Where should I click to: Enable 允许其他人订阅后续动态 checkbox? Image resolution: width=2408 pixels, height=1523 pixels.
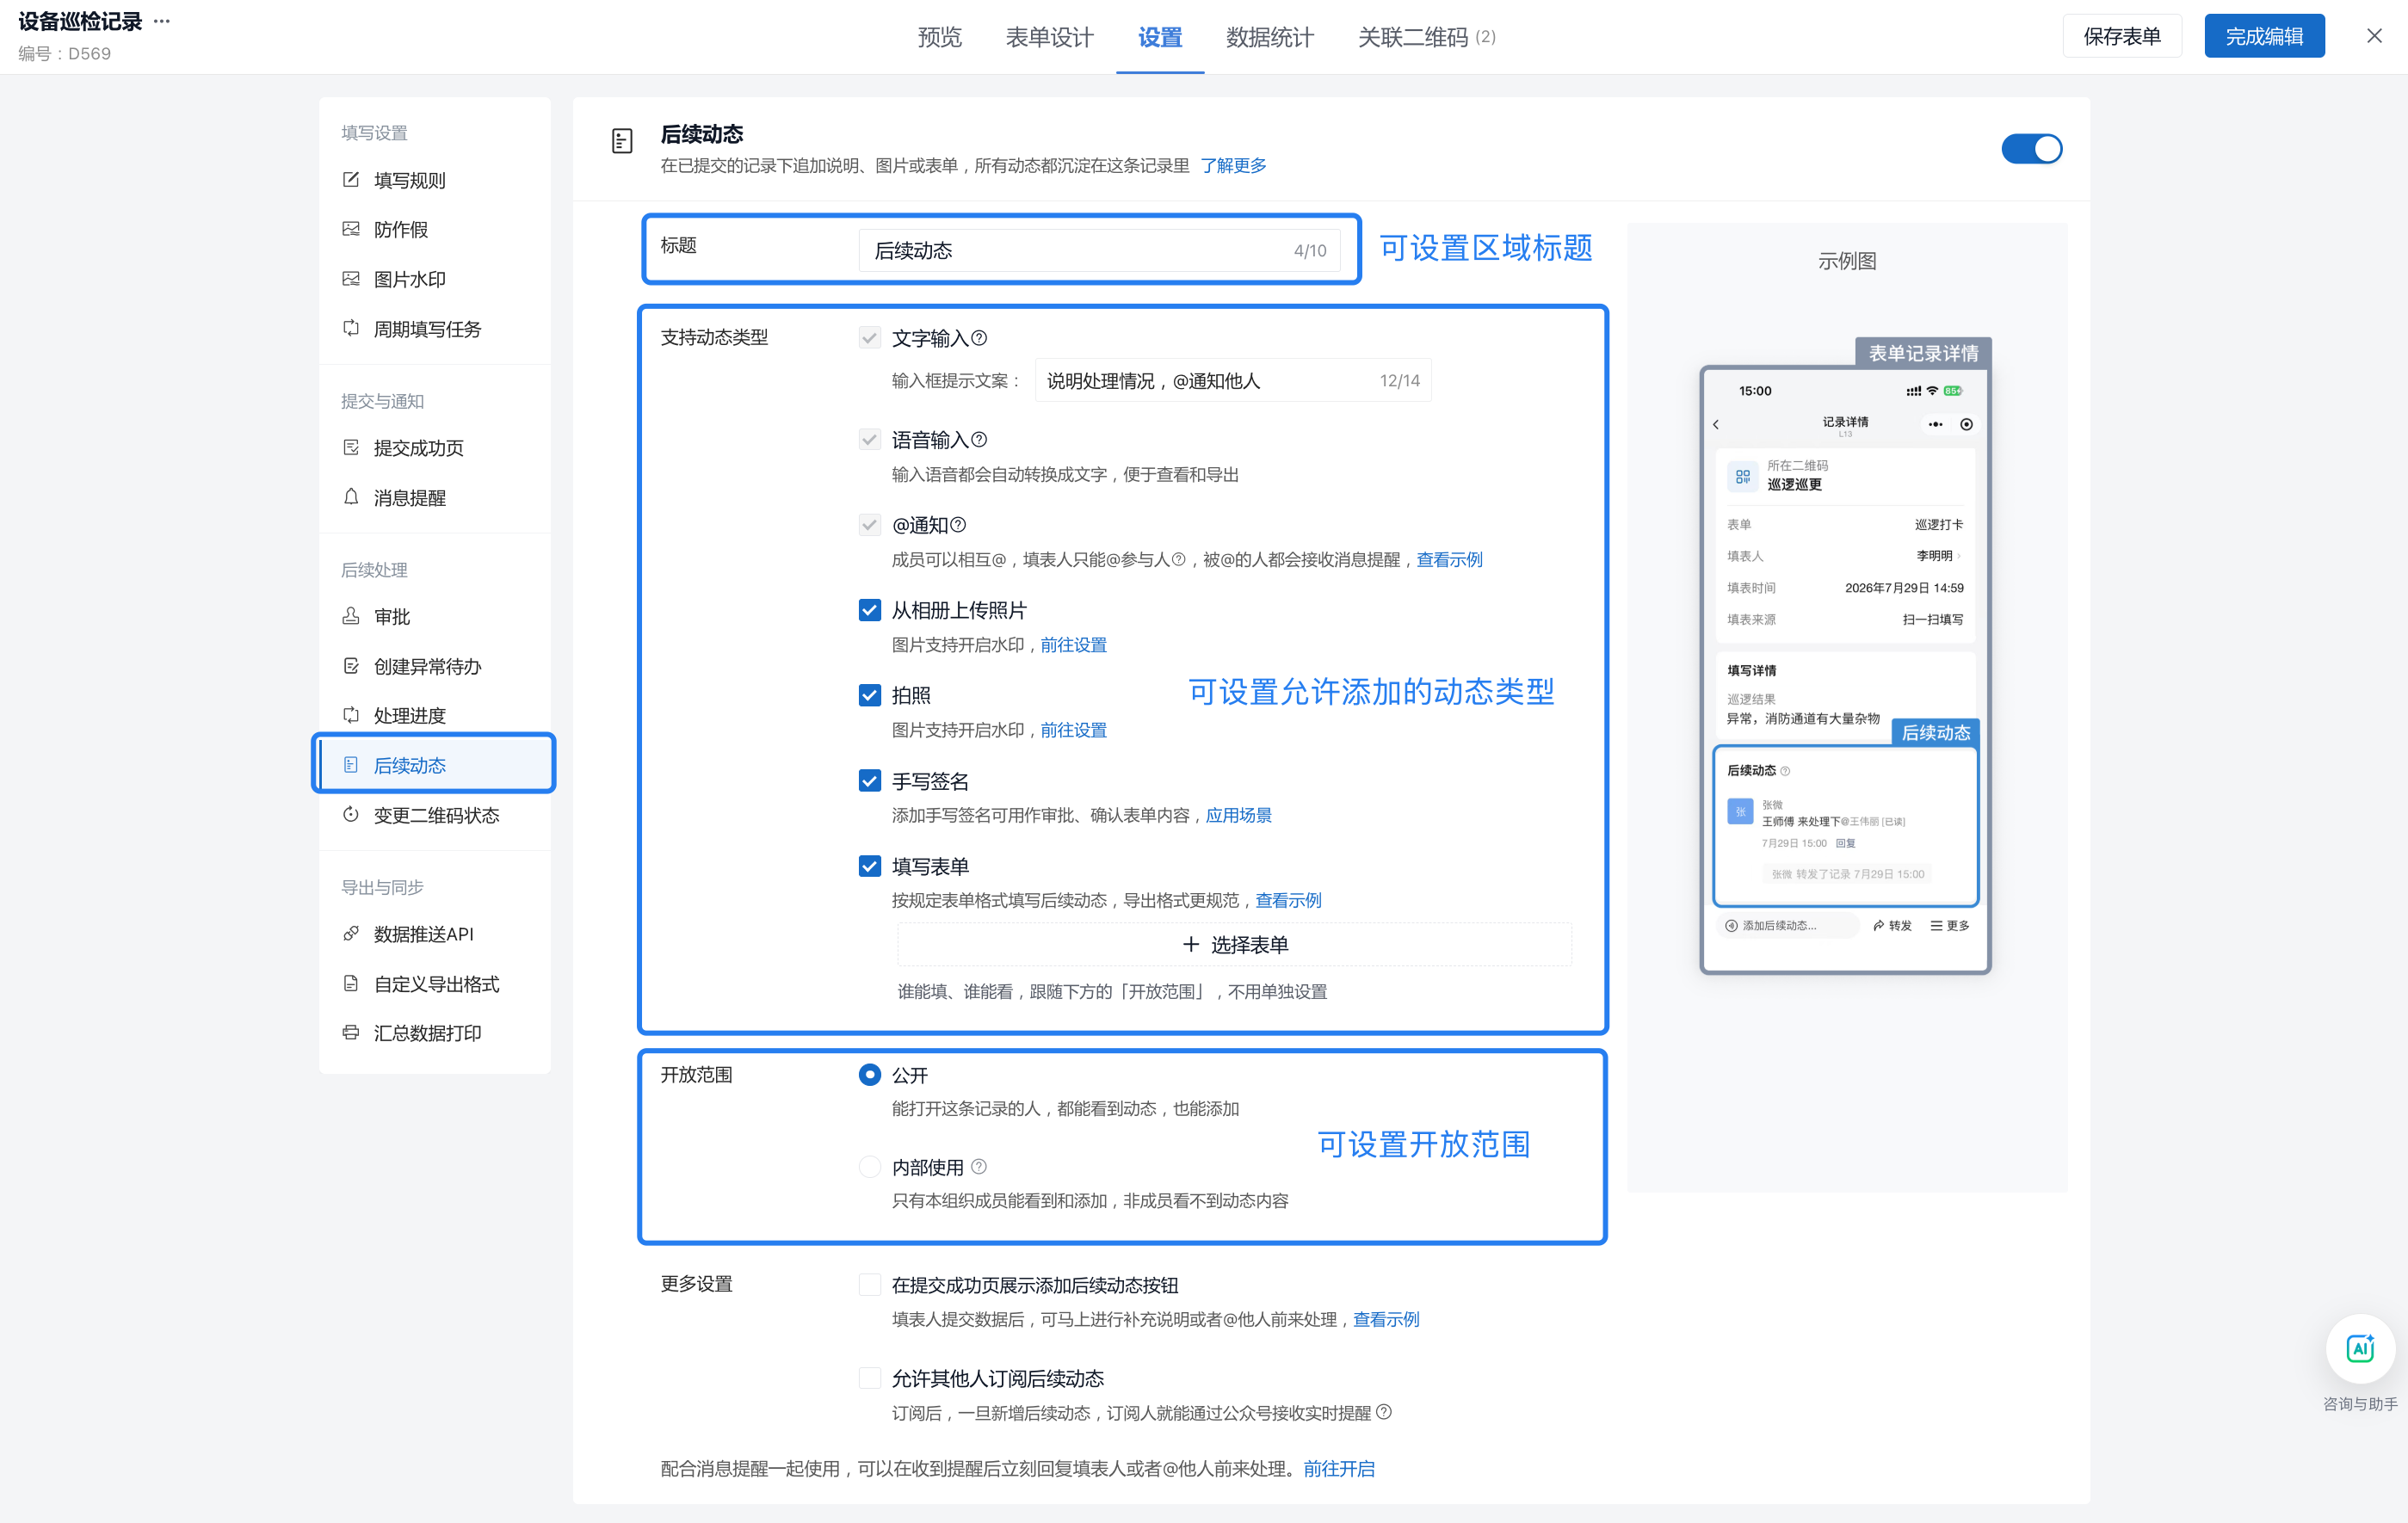870,1379
